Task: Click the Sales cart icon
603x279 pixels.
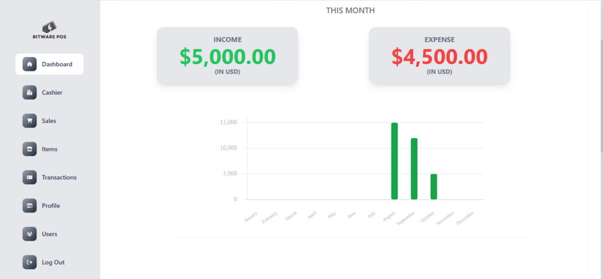Action: point(29,121)
